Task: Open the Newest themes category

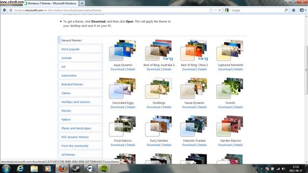Action: click(80, 40)
